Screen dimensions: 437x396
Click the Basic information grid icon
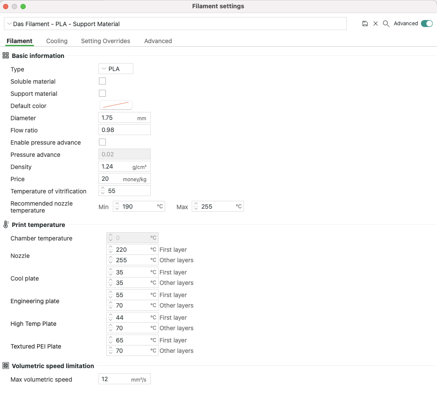click(6, 56)
